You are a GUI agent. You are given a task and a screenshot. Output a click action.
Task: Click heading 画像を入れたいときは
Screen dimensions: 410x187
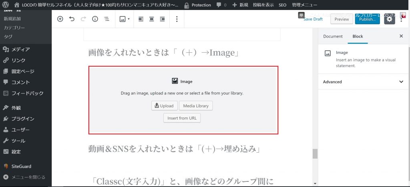[x=164, y=53]
